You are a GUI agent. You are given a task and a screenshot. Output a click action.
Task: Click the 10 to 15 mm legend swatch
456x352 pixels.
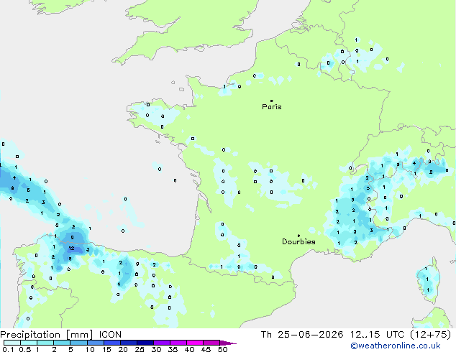95,343
